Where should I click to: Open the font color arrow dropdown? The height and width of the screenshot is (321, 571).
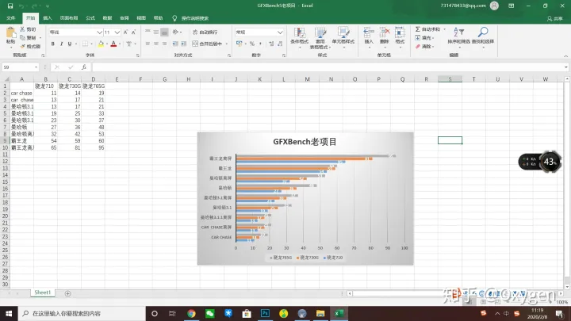coord(120,44)
